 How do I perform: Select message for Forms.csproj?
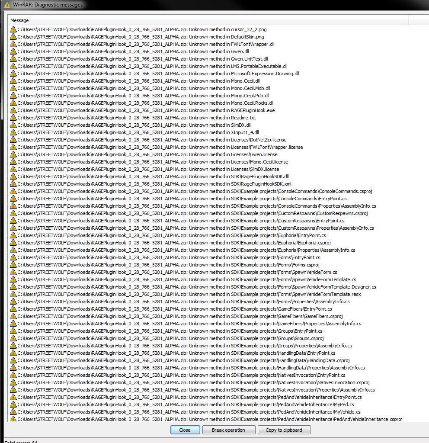pyautogui.click(x=168, y=265)
